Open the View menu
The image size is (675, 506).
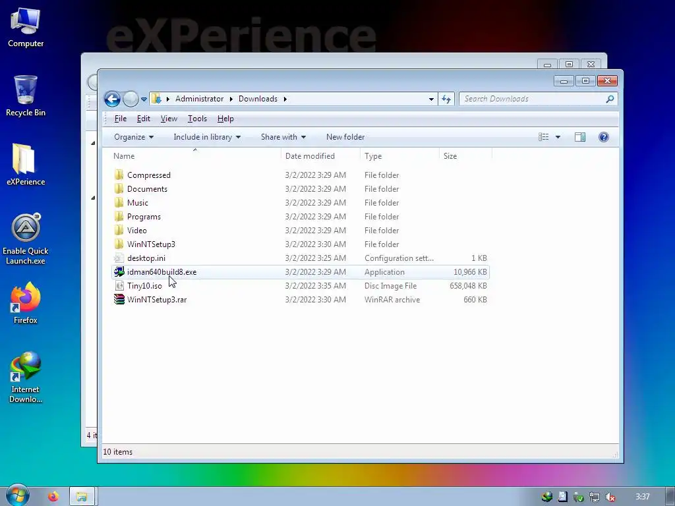coord(169,119)
